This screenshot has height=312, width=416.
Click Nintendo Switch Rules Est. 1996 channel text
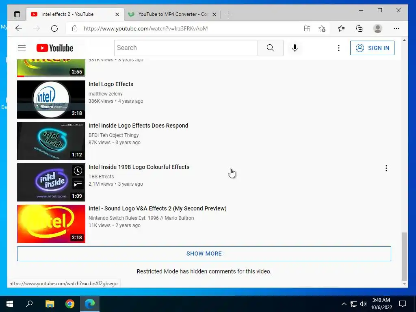pyautogui.click(x=141, y=218)
